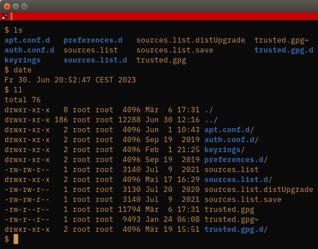Click the cursor block at the prompt
This screenshot has width=318, height=249.
tap(16, 239)
